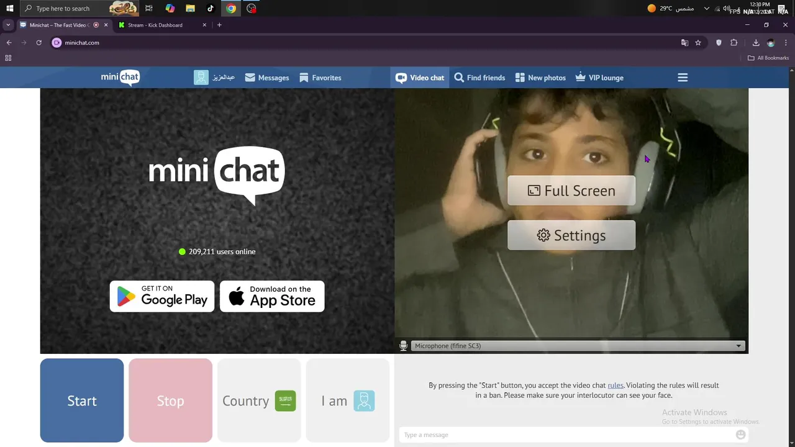Screen dimensions: 795x447
Task: Open File Explorer from taskbar
Action: (191, 8)
